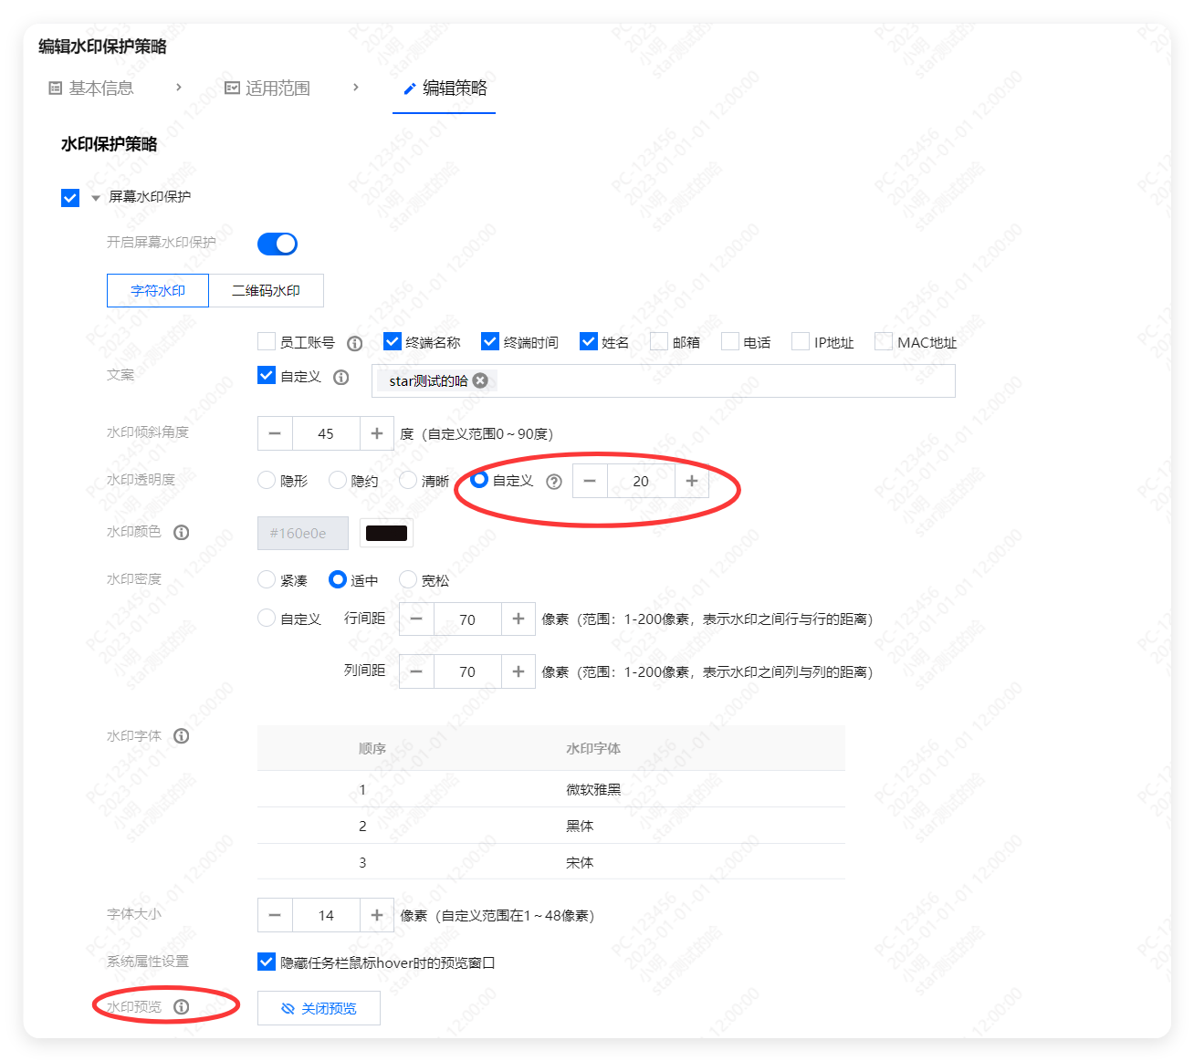Check the MAC地址 checkbox
1194x1061 pixels.
(x=884, y=341)
